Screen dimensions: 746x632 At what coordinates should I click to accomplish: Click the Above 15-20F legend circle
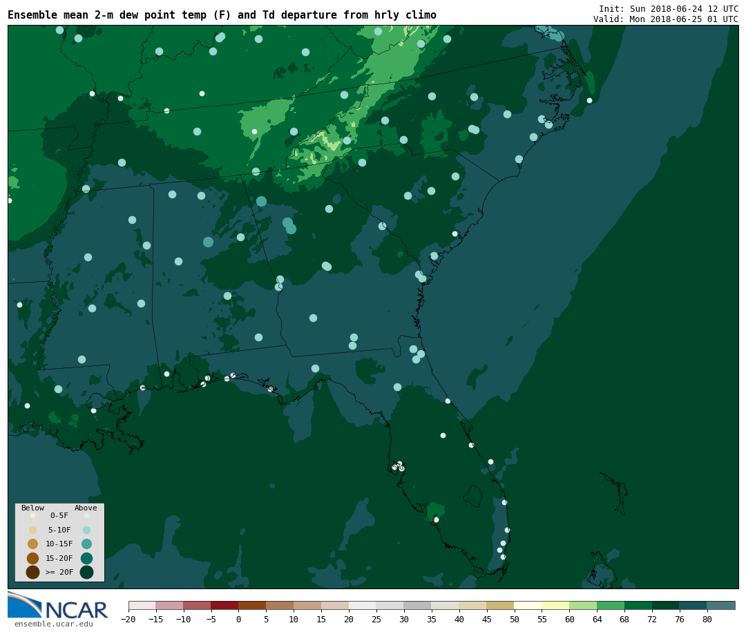[x=86, y=558]
